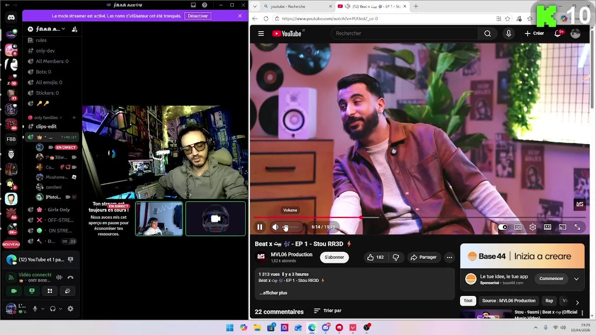Select the Tout filter chip
Screen dimensions: 596x335
pos(468,301)
